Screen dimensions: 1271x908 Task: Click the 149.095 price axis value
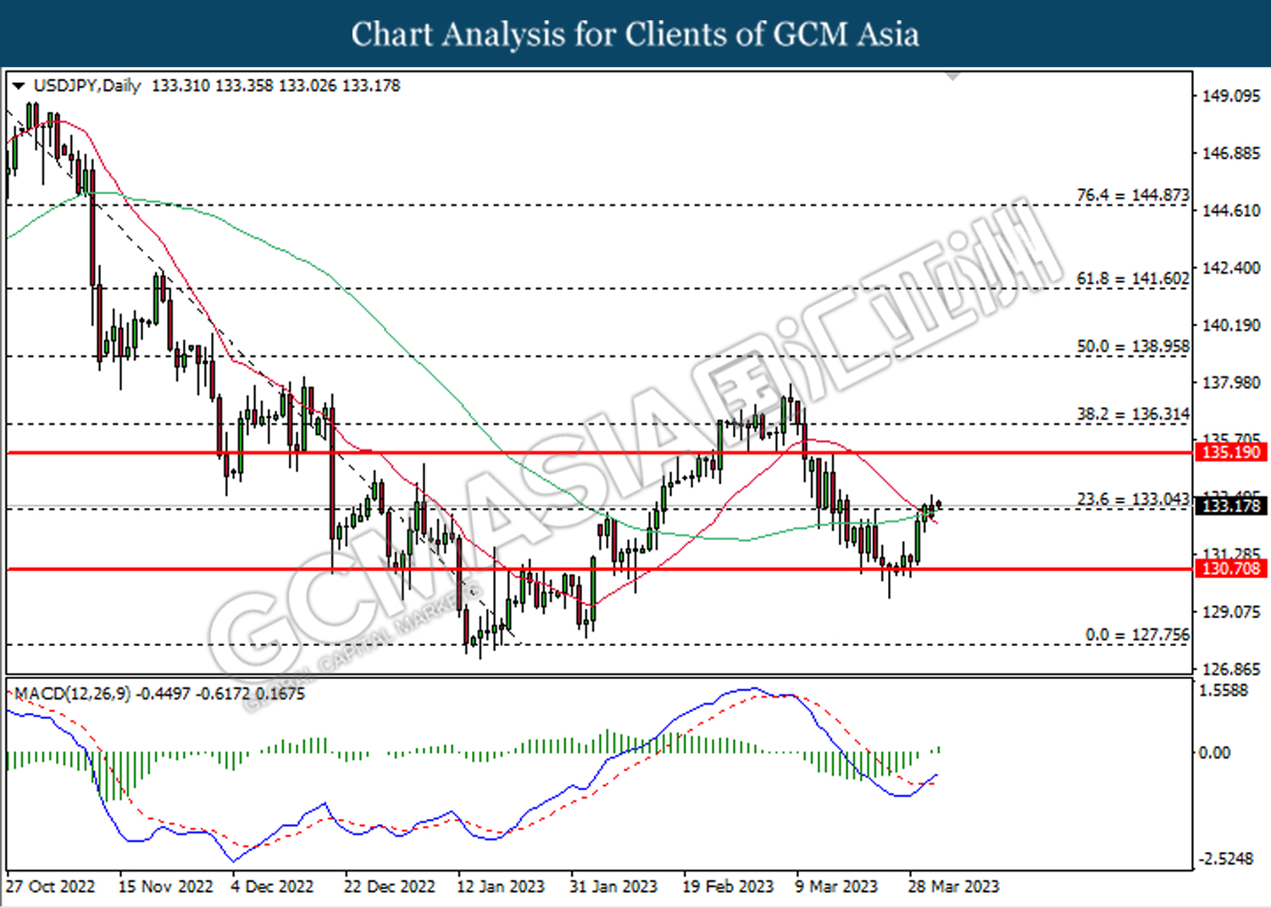[x=1232, y=96]
